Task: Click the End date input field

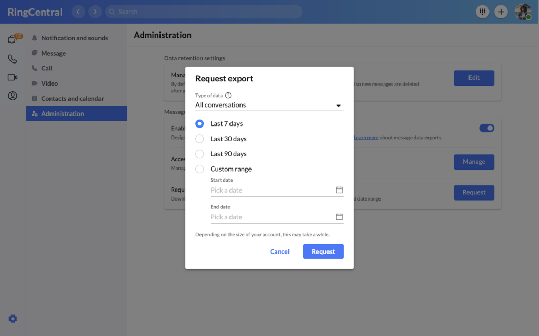Action: [x=271, y=217]
